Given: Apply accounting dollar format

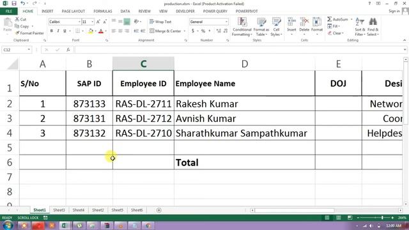Looking at the screenshot, I should [193, 31].
